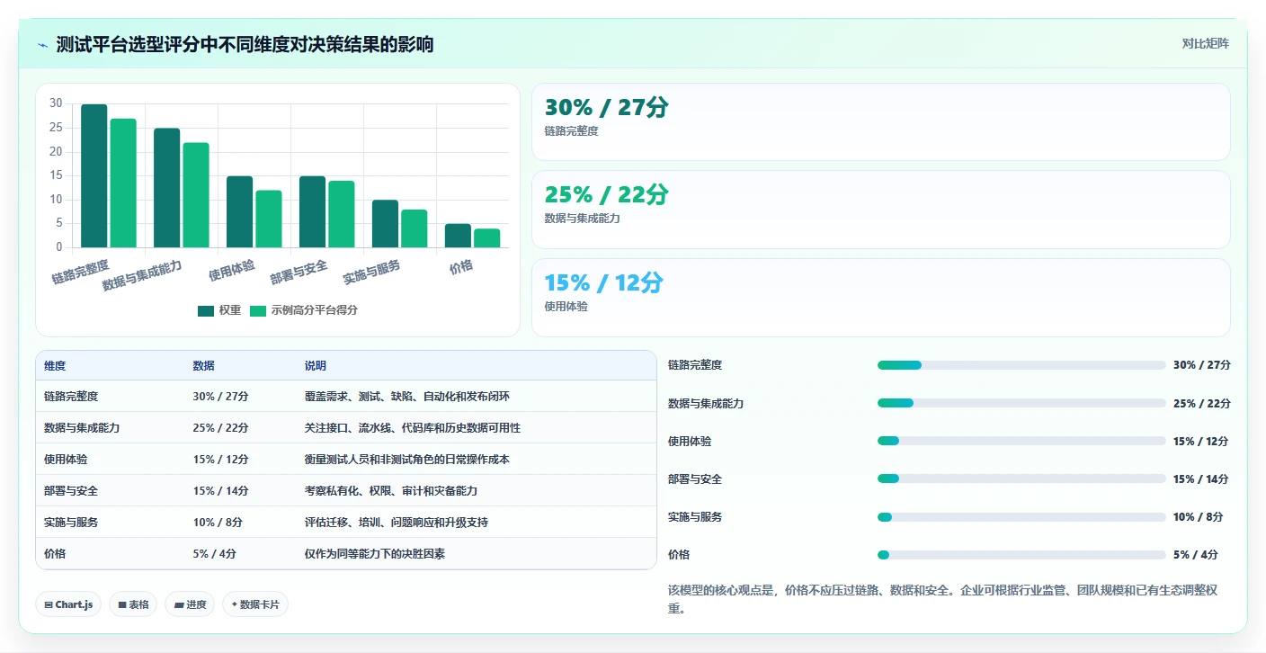The width and height of the screenshot is (1266, 653).
Task: Click the 15% / 14分 table cell
Action: click(220, 491)
